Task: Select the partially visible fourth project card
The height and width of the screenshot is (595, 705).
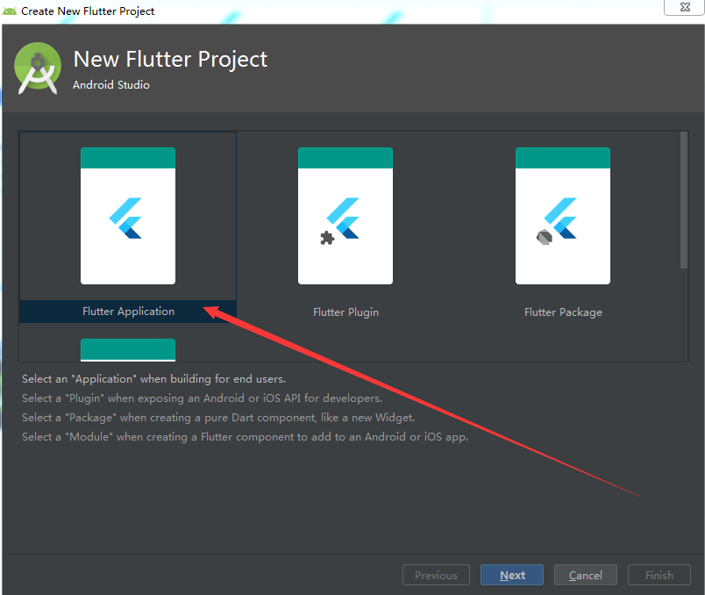Action: coord(128,350)
